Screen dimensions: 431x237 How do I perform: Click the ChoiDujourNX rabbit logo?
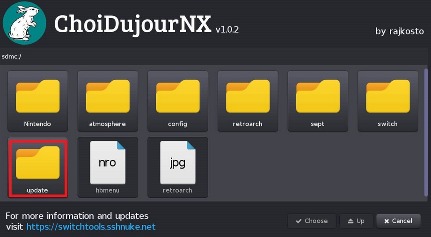click(x=24, y=23)
